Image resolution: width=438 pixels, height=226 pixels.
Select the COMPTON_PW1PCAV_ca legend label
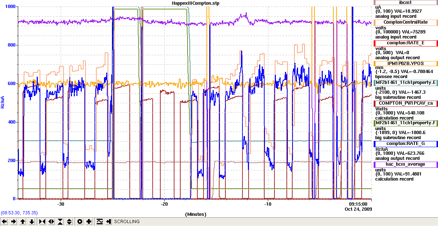(405, 104)
